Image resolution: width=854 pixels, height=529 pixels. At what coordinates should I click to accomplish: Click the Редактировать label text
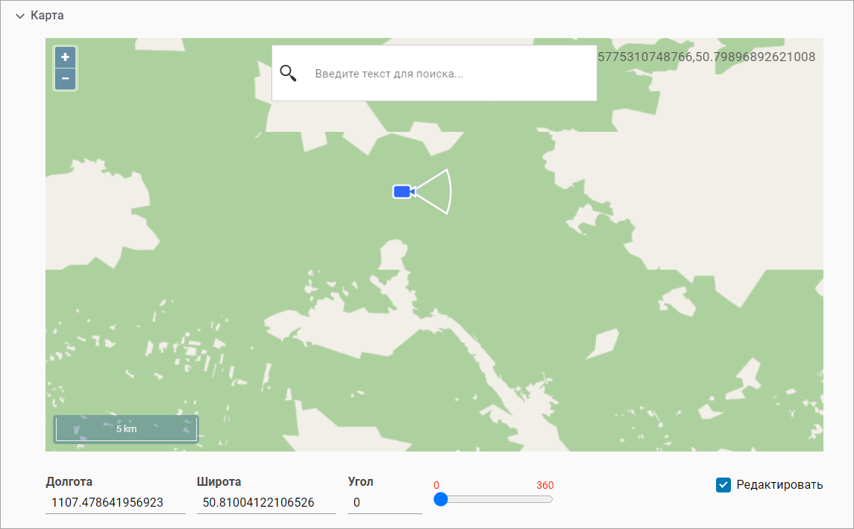coord(779,485)
